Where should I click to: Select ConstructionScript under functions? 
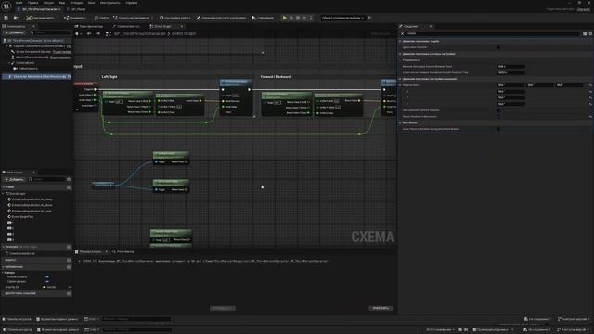click(x=21, y=253)
